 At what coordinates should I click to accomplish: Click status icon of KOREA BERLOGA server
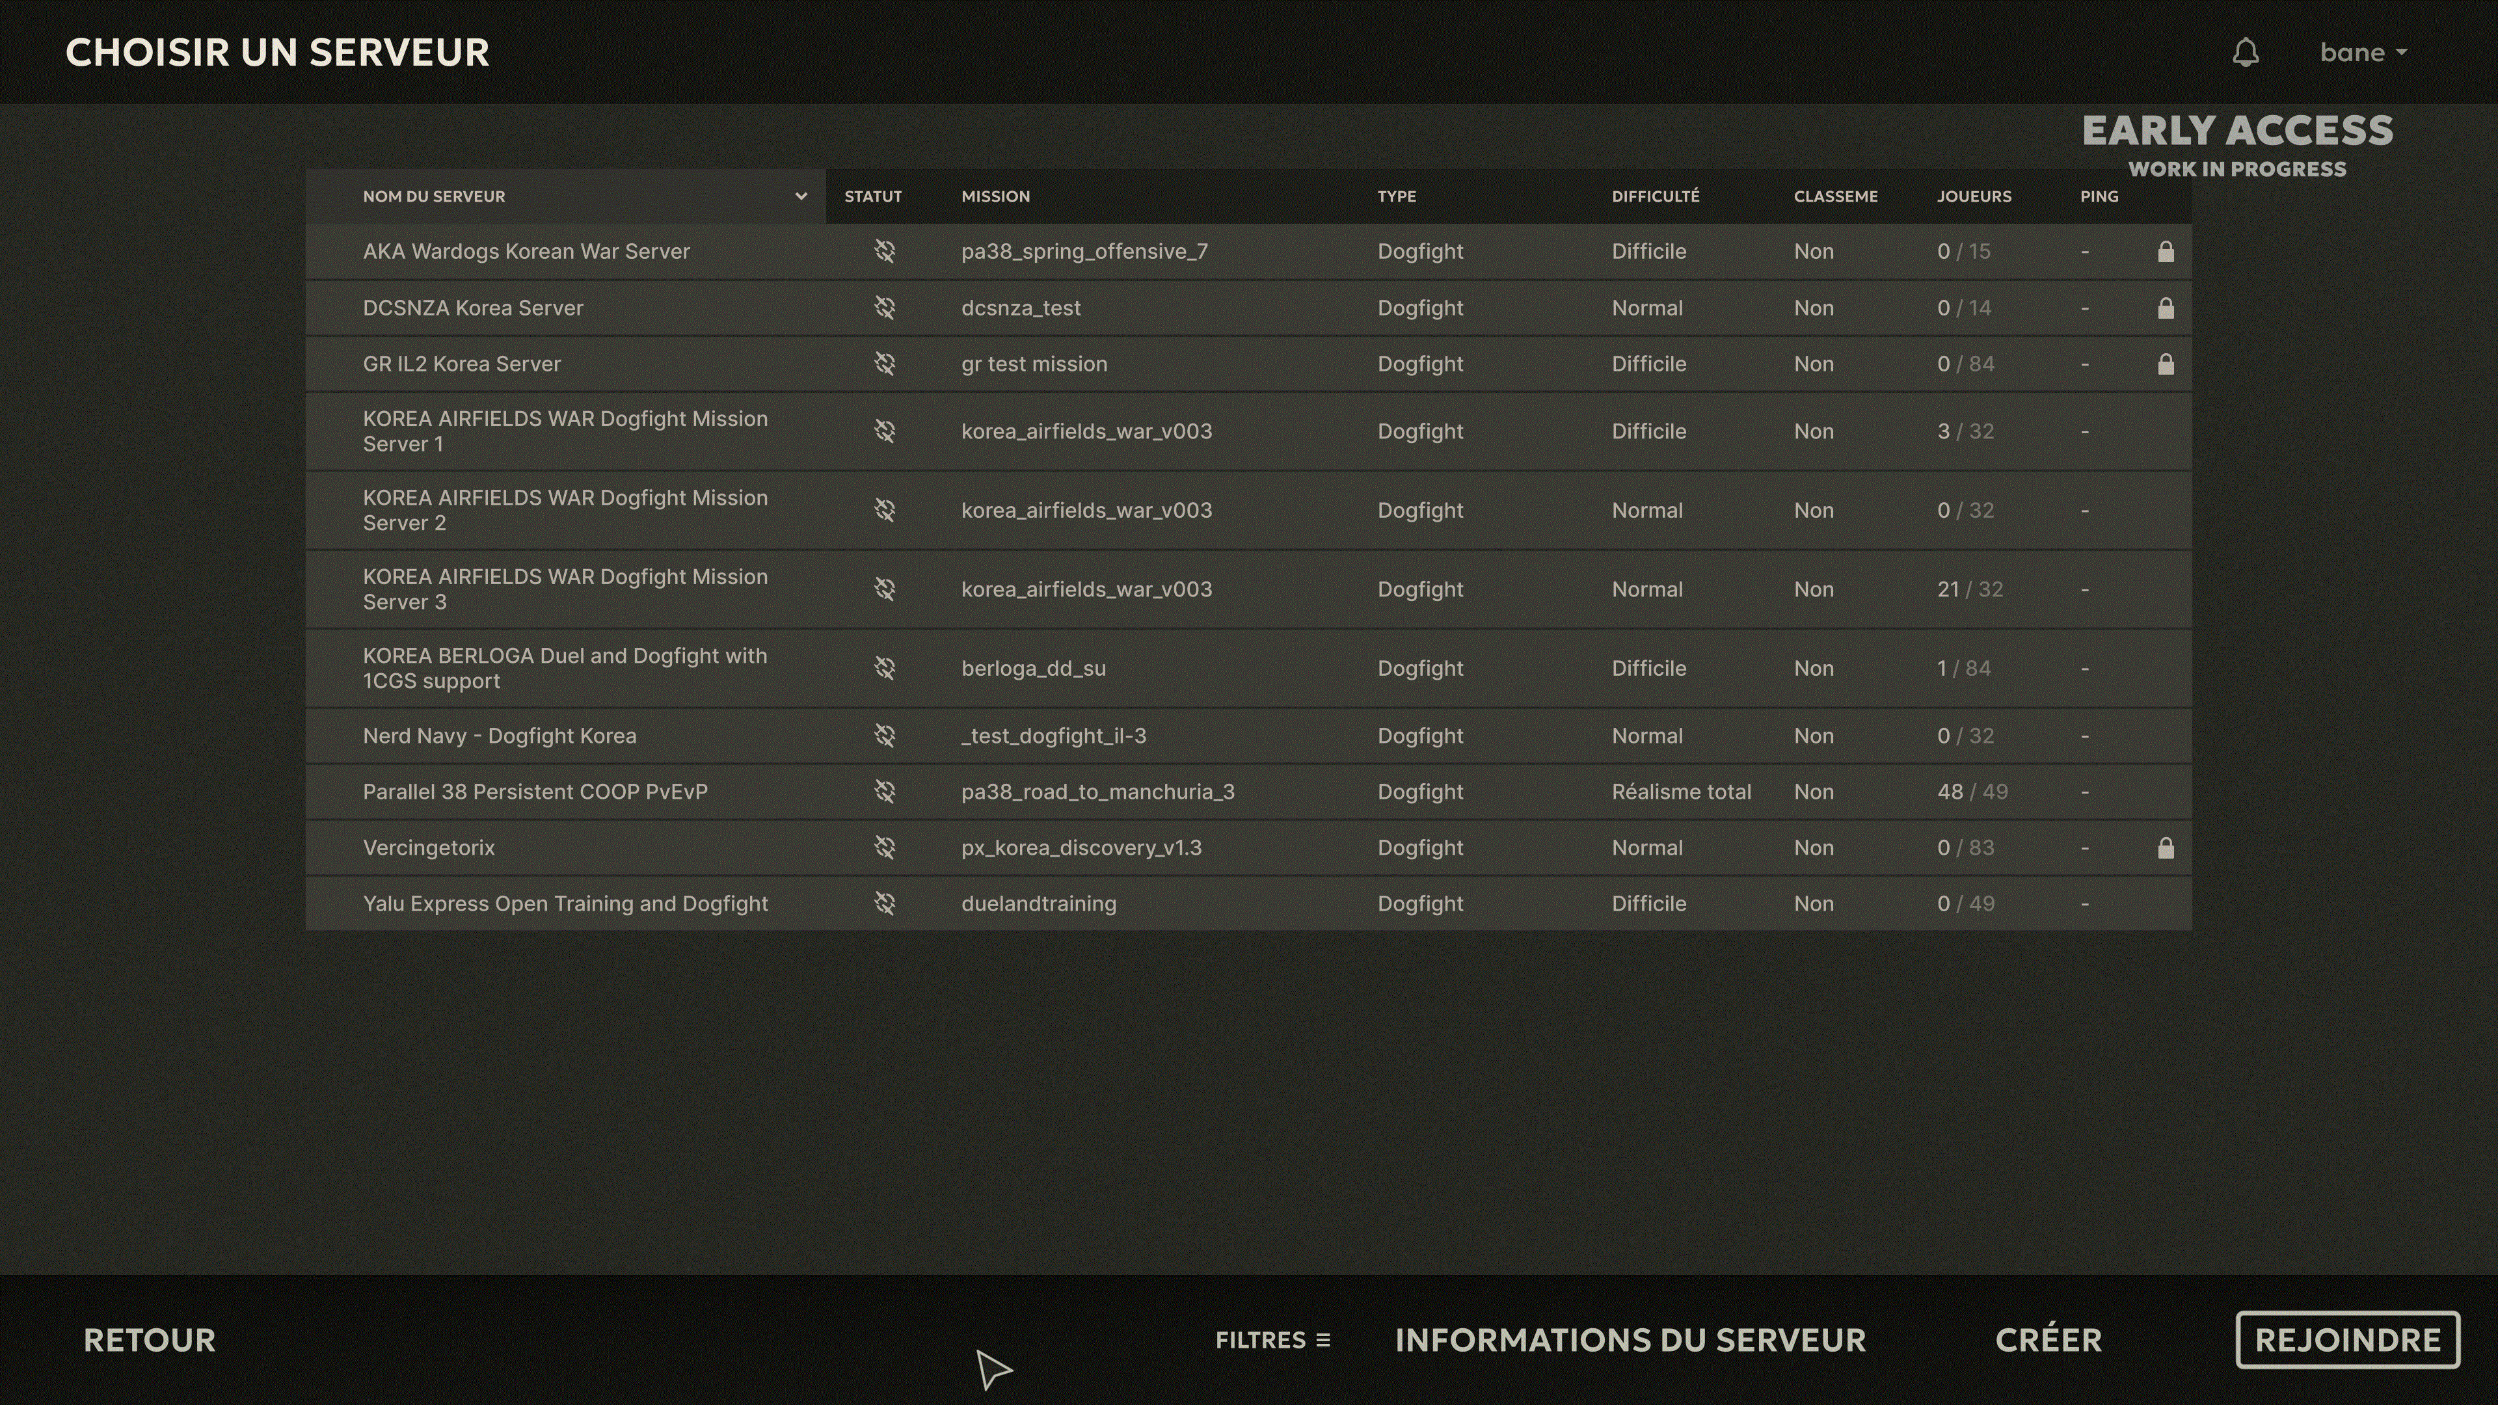pyautogui.click(x=885, y=668)
